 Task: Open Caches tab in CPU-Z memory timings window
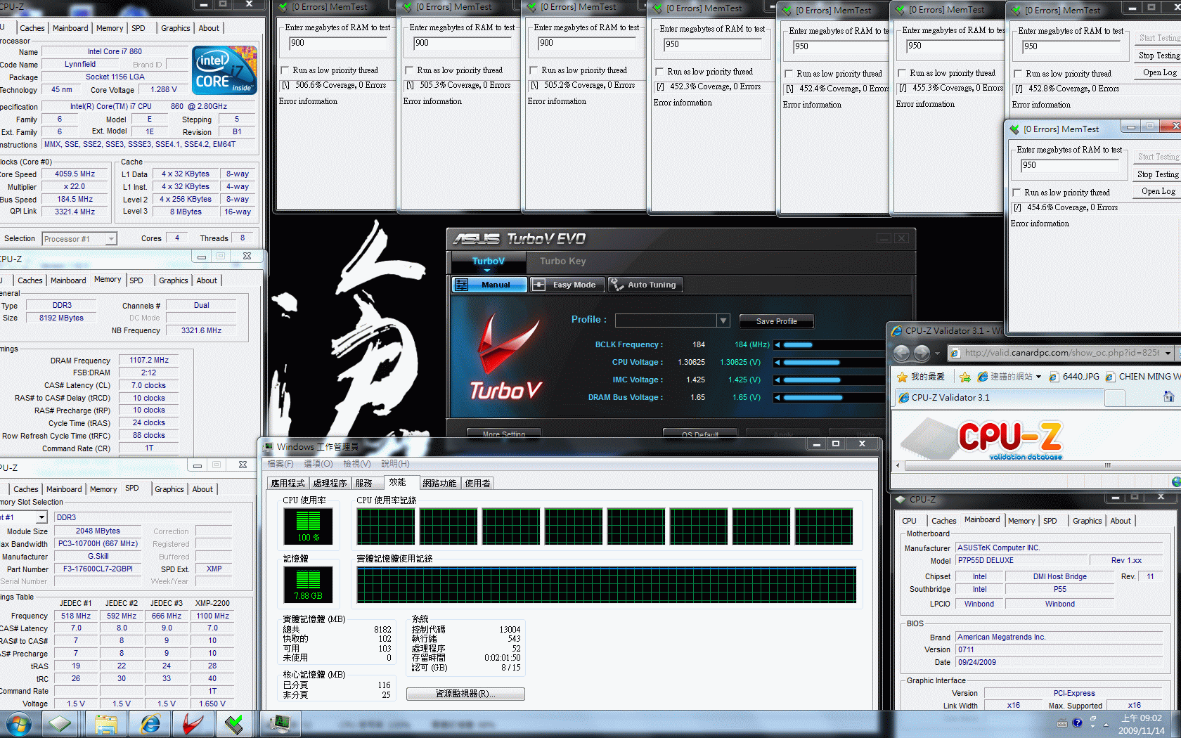pos(30,280)
